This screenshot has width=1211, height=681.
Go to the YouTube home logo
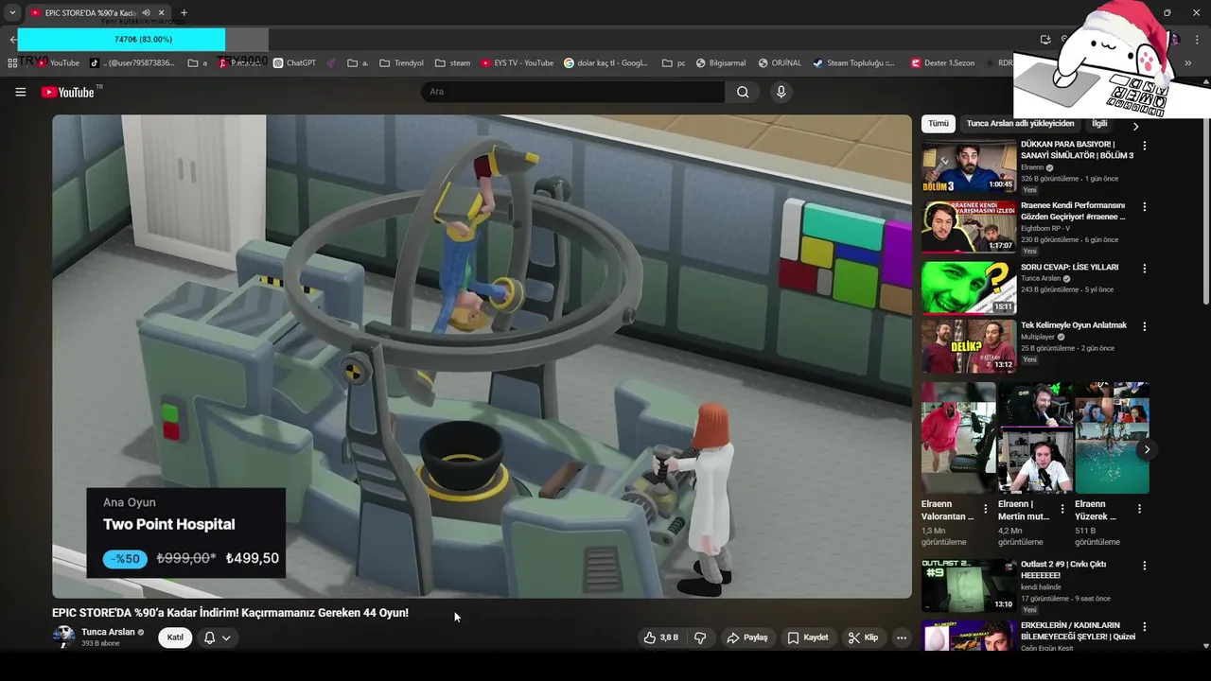[67, 92]
